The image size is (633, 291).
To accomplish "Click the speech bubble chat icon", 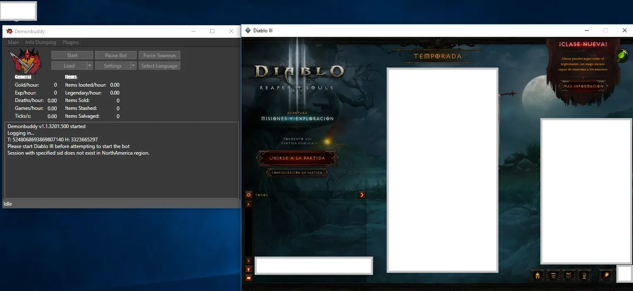I will [248, 278].
